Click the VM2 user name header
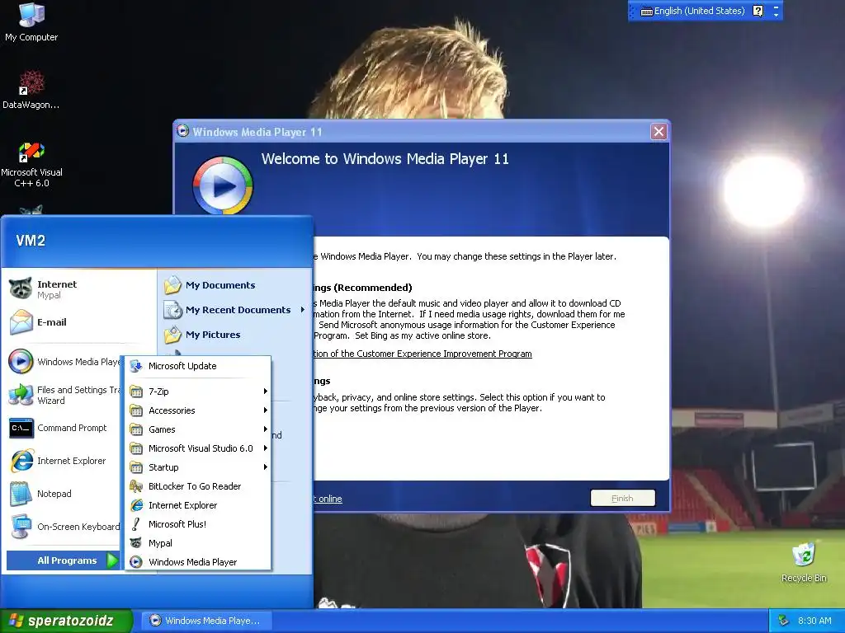Screen dimensions: 845x633 tap(31, 241)
